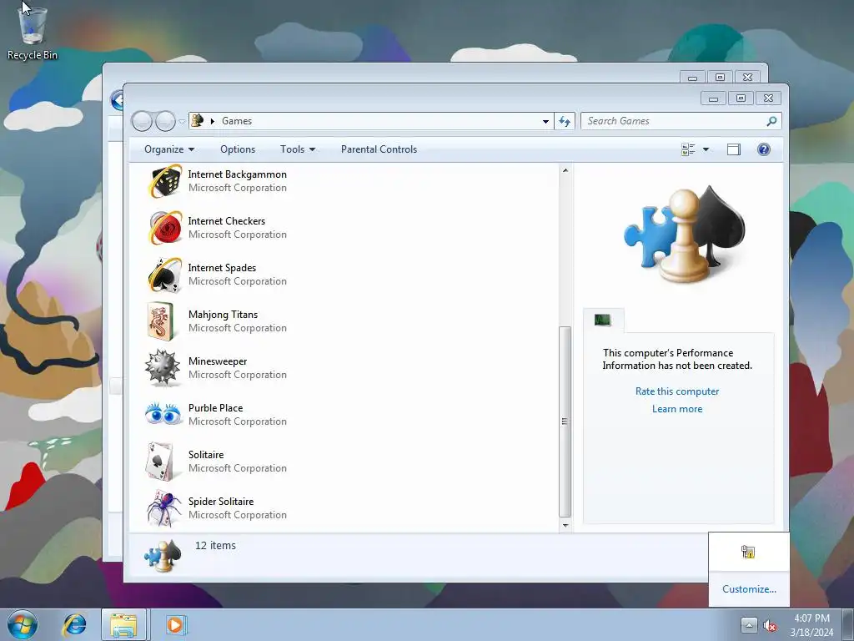
Task: Maximize the Games window
Action: pos(741,98)
